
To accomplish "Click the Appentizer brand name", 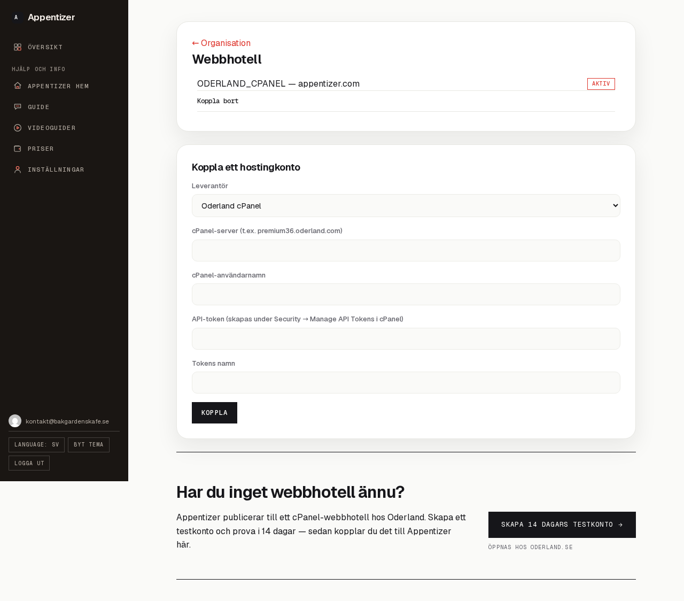I will 51,17.
